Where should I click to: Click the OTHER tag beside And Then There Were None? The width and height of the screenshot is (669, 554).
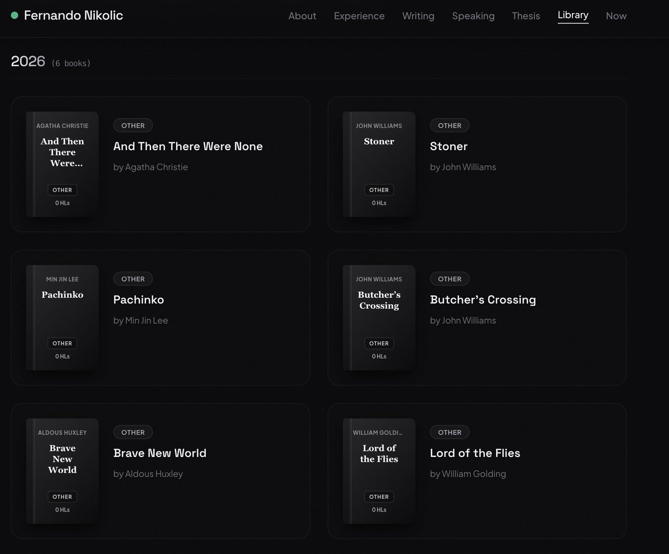point(133,126)
